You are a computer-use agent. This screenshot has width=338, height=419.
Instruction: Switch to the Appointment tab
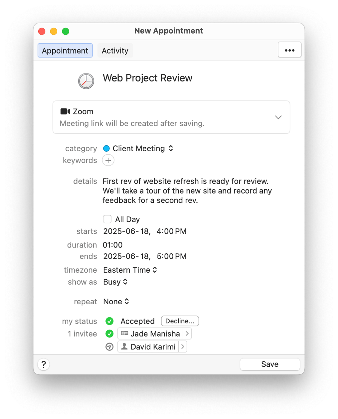[65, 51]
